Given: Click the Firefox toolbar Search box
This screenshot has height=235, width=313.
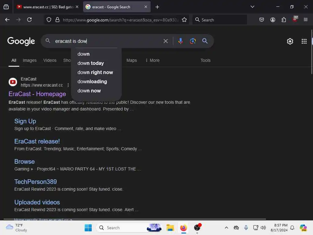Looking at the screenshot, I should pos(219,20).
